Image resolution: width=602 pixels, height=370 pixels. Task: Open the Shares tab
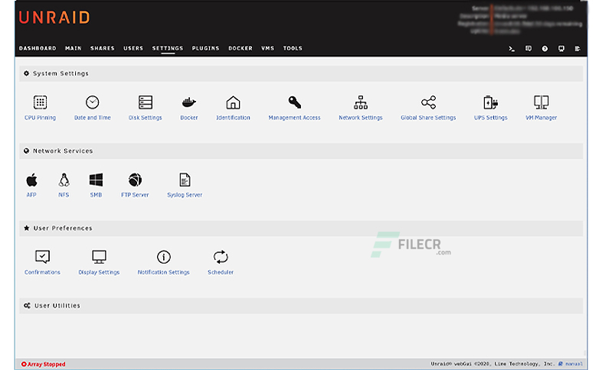point(103,48)
